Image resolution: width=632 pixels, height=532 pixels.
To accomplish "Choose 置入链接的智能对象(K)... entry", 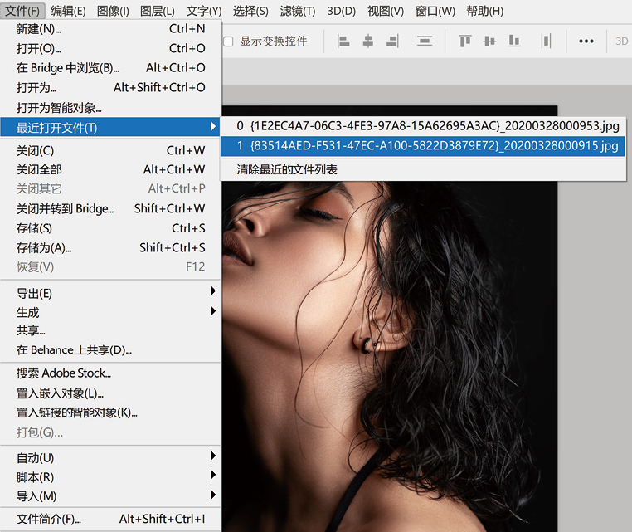I will [x=110, y=412].
